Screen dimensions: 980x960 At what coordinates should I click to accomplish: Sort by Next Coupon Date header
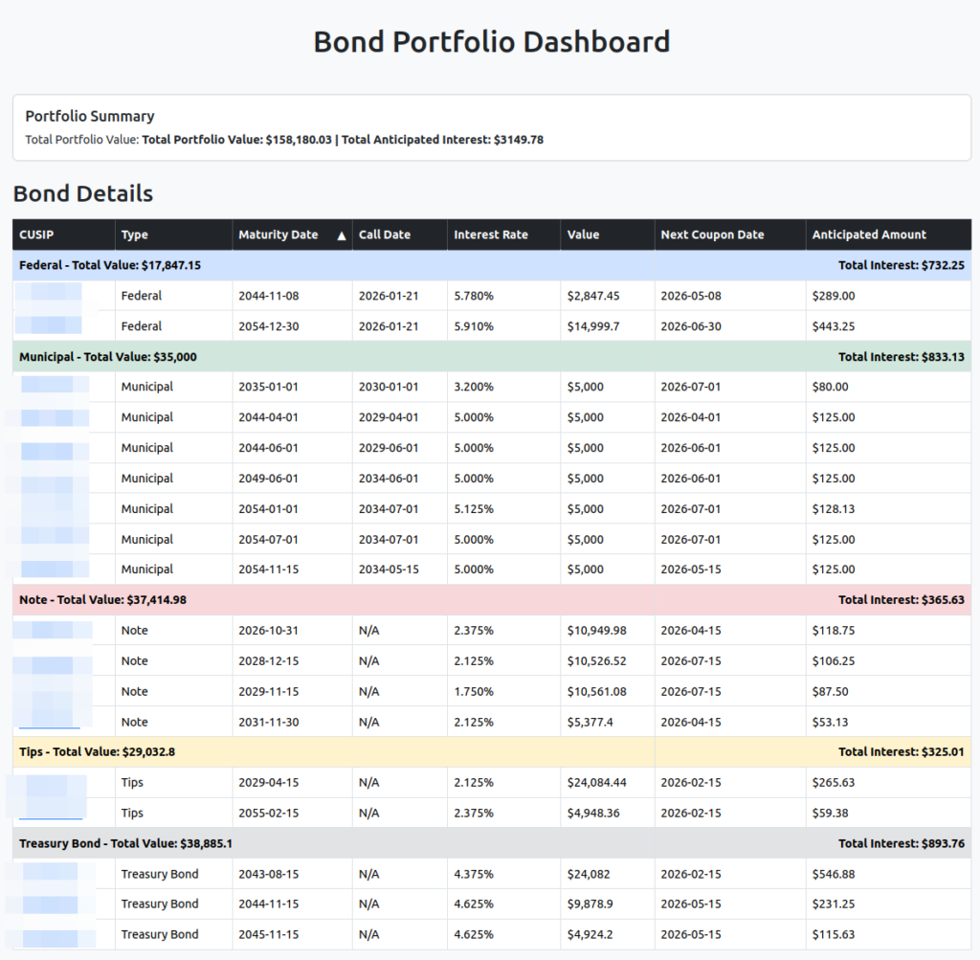(712, 234)
